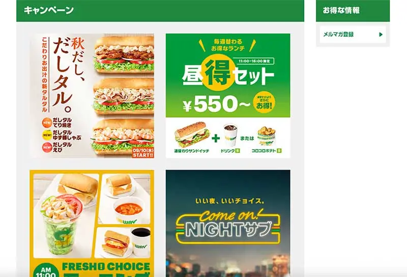The height and width of the screenshot is (277, 407).
Task: Click the 週替わりサンドイッチ sandwich image
Action: tap(192, 134)
